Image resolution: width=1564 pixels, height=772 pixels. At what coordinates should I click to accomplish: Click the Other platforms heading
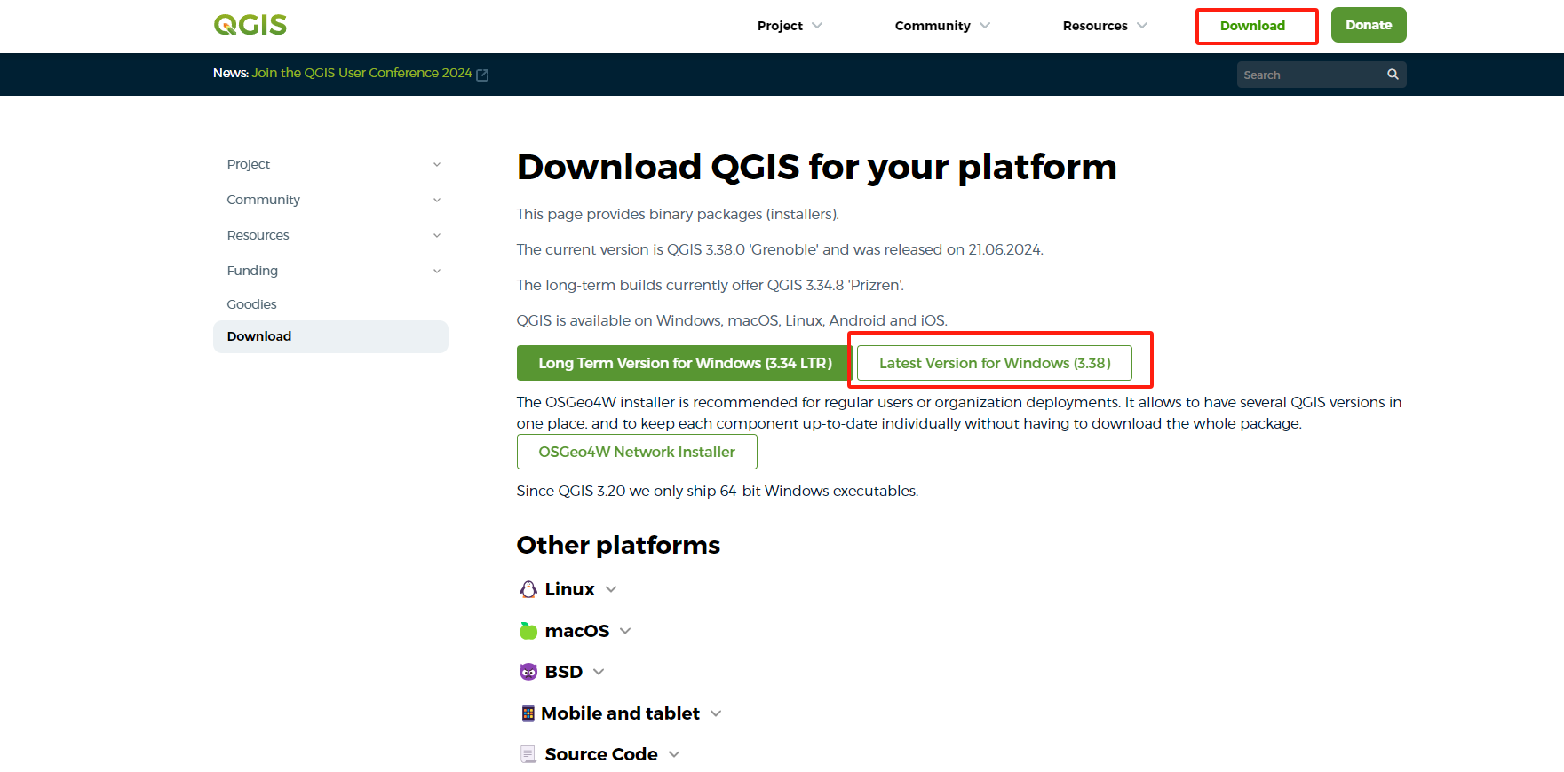(618, 545)
